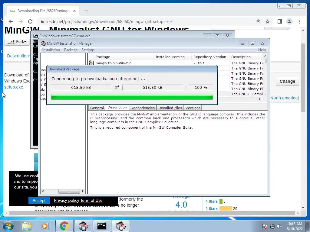
Task: Open the Chrome profile avatar
Action: (289, 21)
